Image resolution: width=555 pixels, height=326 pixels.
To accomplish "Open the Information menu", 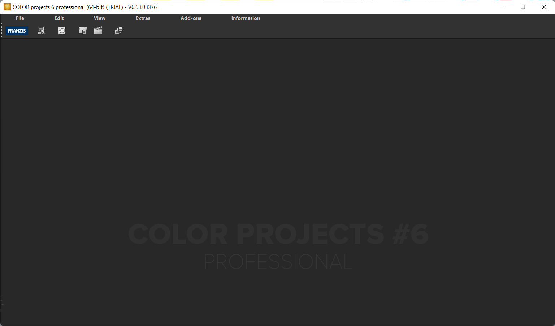I will [x=246, y=18].
